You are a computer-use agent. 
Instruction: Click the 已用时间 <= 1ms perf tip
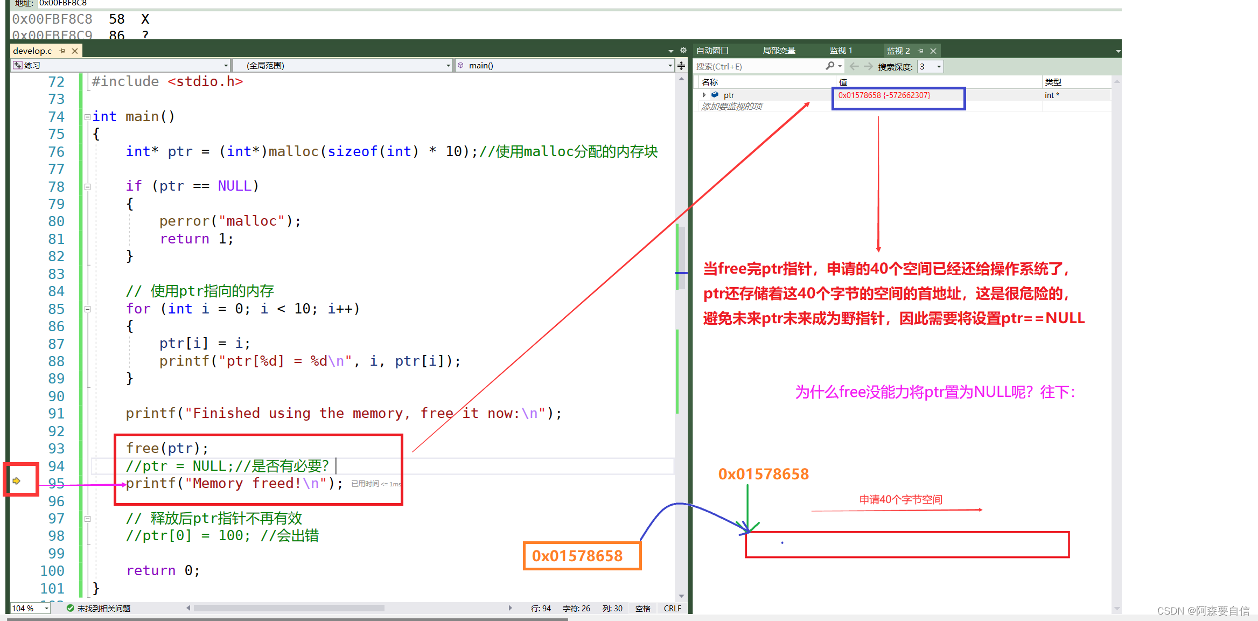376,484
